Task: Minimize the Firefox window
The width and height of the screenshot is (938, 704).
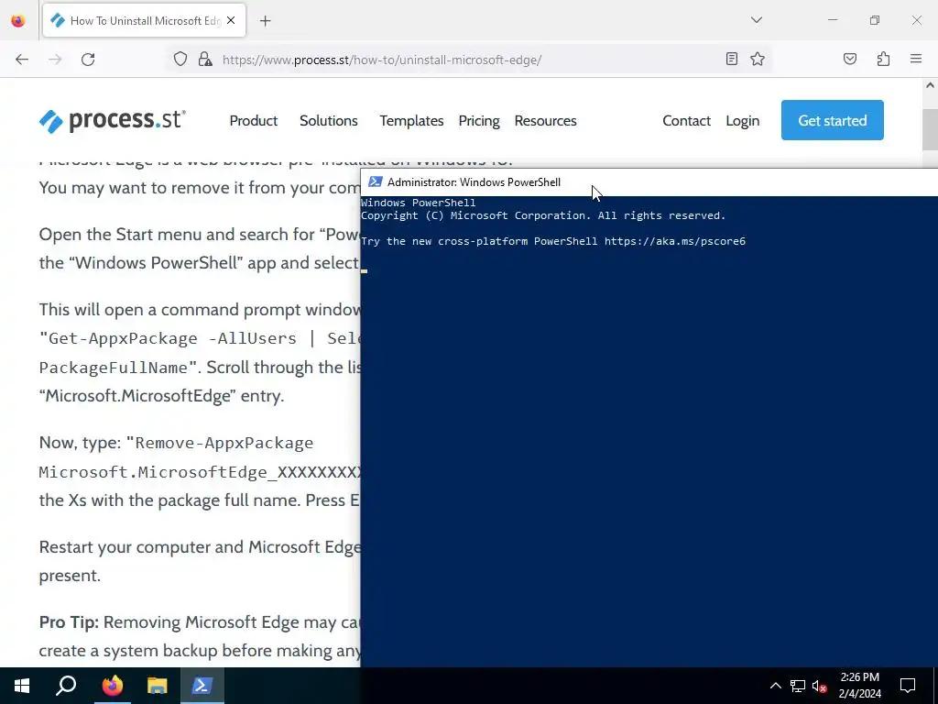Action: 832,20
